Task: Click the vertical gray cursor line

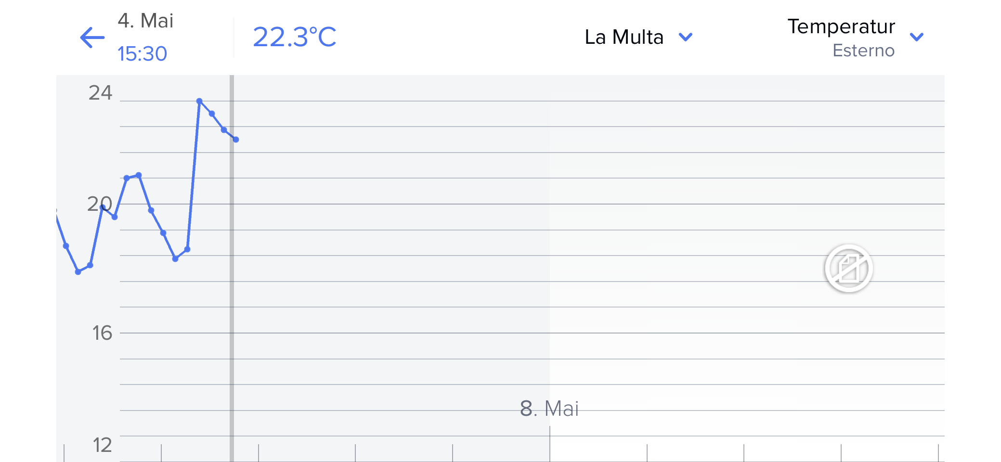Action: (x=232, y=289)
